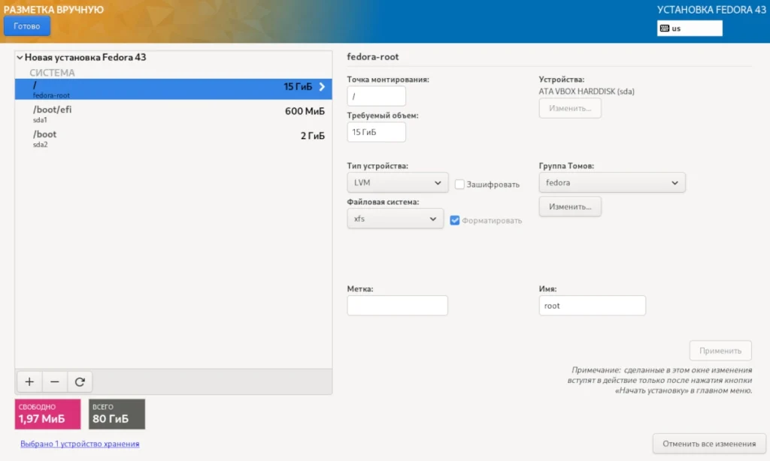The image size is (770, 461).
Task: Click the fedora-root heading in details panel
Action: (x=373, y=57)
